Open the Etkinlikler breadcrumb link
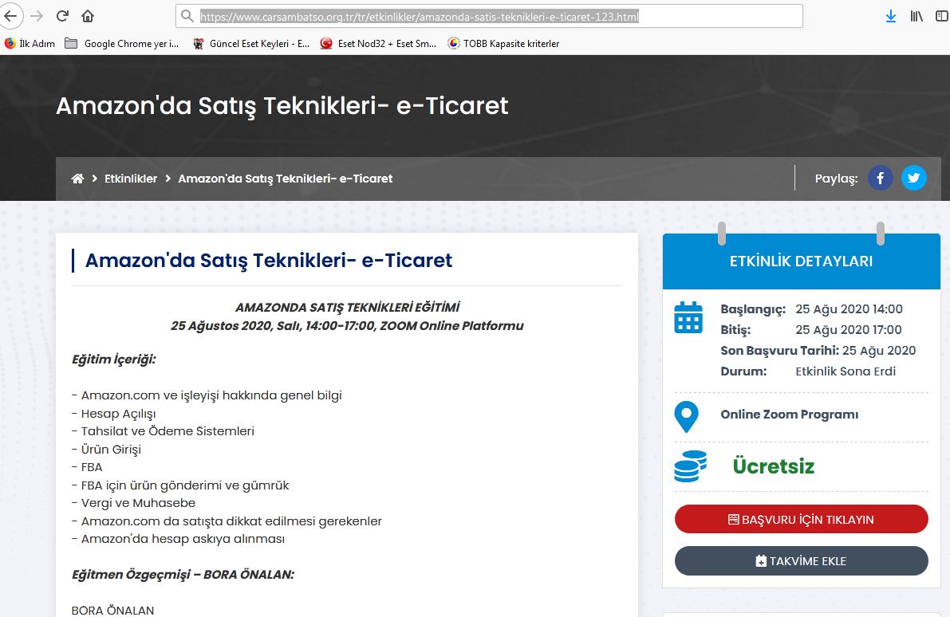The width and height of the screenshot is (950, 617). 131,179
